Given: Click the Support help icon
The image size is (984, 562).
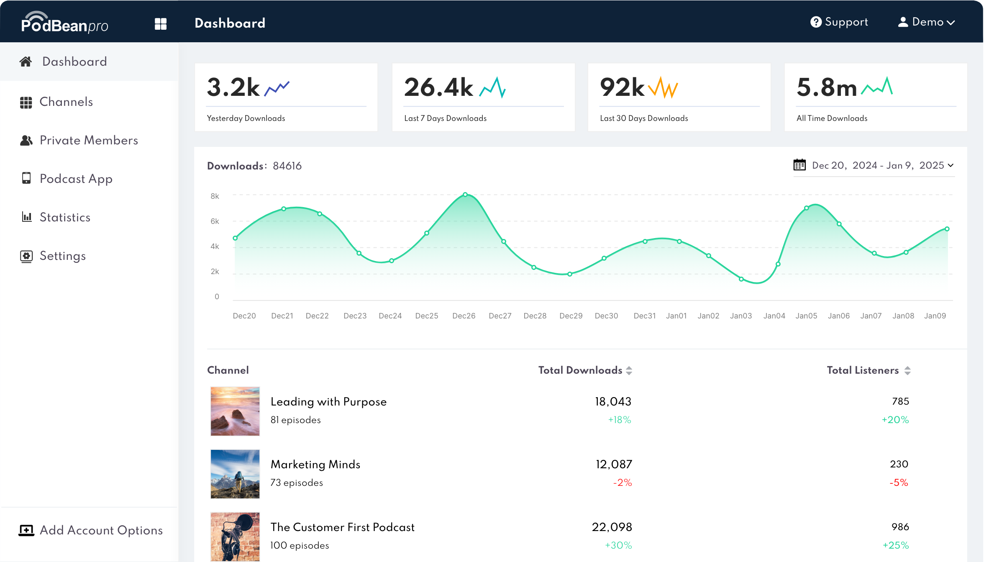Looking at the screenshot, I should (x=816, y=22).
